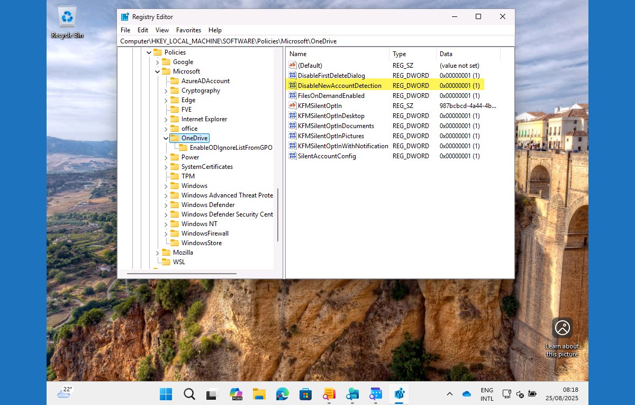Click the Registry Editor title bar icon
The image size is (635, 405).
click(x=124, y=17)
